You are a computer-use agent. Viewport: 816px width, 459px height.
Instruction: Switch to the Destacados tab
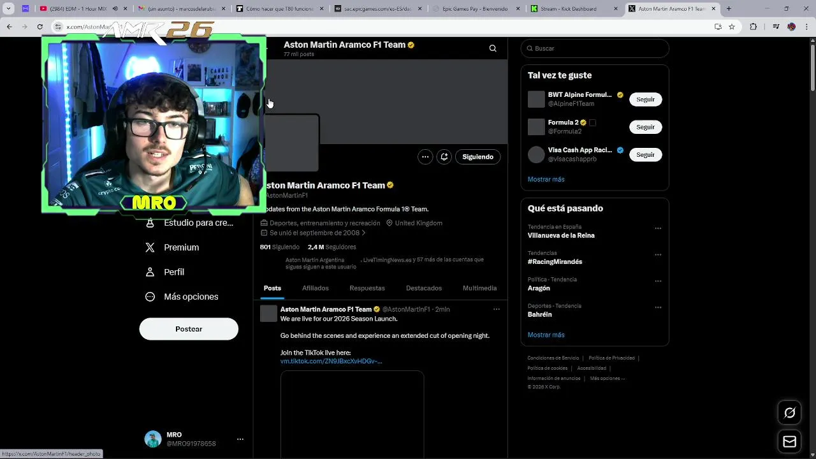pyautogui.click(x=424, y=288)
